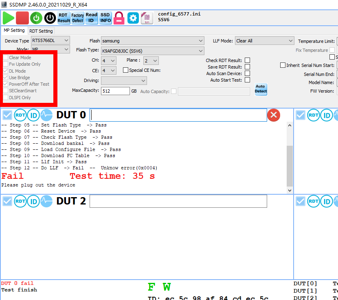
Task: Check the Special CE Num option
Action: click(x=126, y=70)
